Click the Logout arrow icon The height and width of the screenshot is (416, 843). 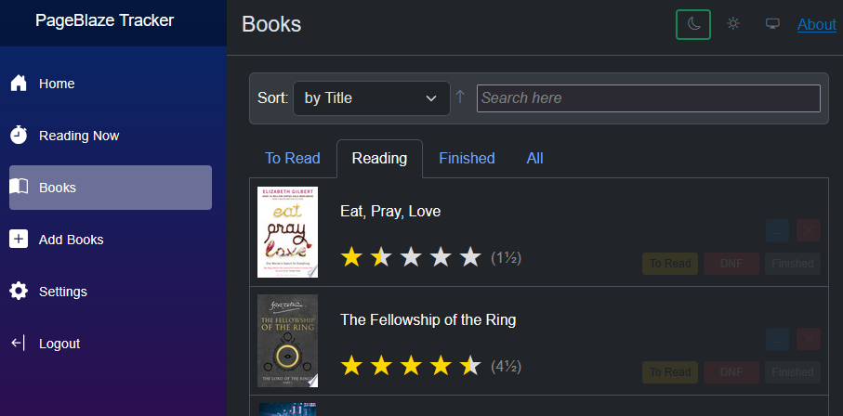[x=19, y=344]
